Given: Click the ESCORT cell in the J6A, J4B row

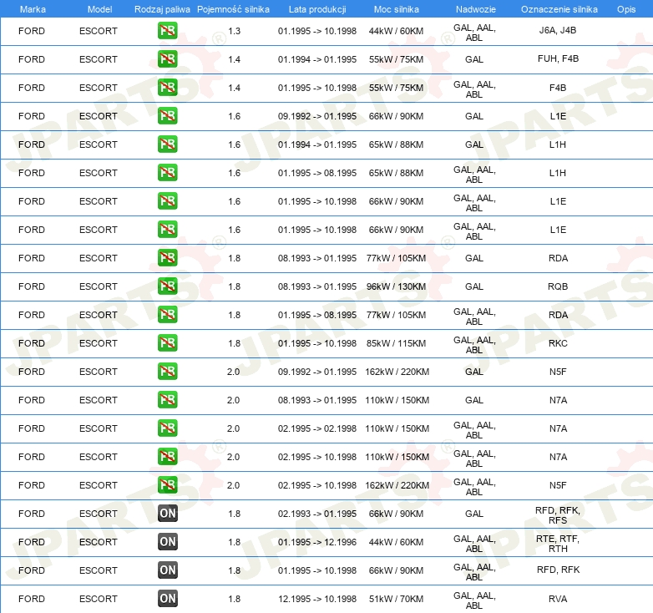Looking at the screenshot, I should (99, 31).
